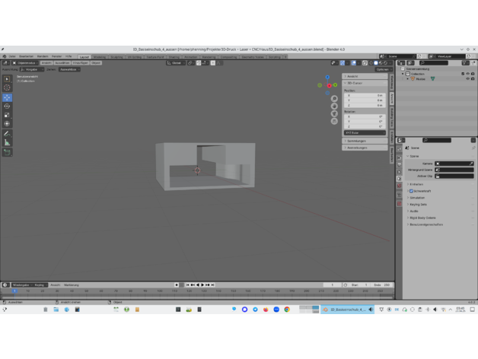
Task: Click the timeline playhead at frame 1
Action: click(14, 291)
